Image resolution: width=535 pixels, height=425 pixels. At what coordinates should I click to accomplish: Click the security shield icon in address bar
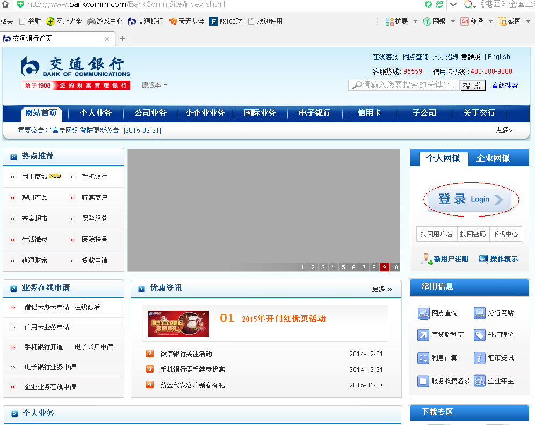click(x=20, y=4)
